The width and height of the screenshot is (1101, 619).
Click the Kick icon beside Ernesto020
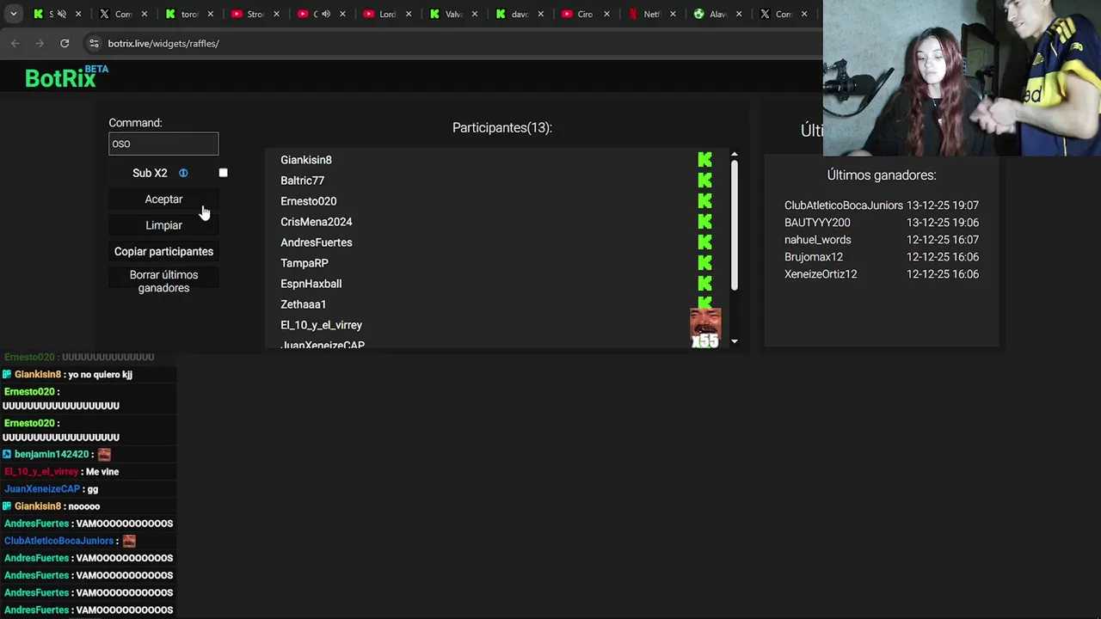point(704,201)
